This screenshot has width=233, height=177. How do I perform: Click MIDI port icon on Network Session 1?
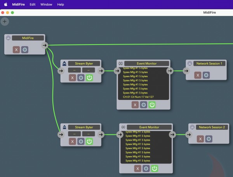point(190,64)
